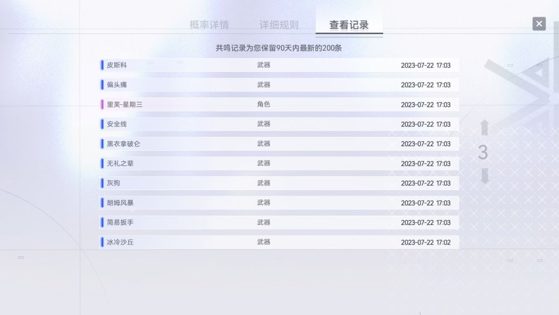Click the 武器 label in 朗姆风暴 row
This screenshot has height=315, width=559.
point(264,203)
